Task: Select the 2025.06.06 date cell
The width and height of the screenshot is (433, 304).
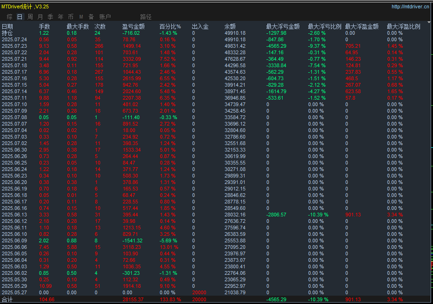Action: click(14, 247)
